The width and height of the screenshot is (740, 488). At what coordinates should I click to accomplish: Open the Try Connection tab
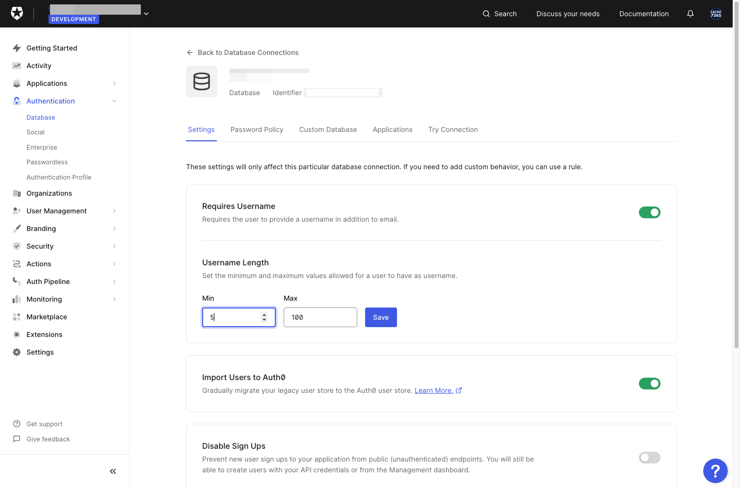(453, 129)
